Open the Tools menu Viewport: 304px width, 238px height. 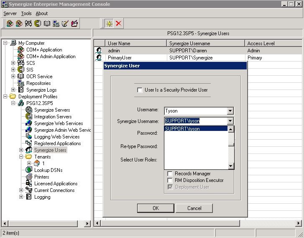point(26,13)
